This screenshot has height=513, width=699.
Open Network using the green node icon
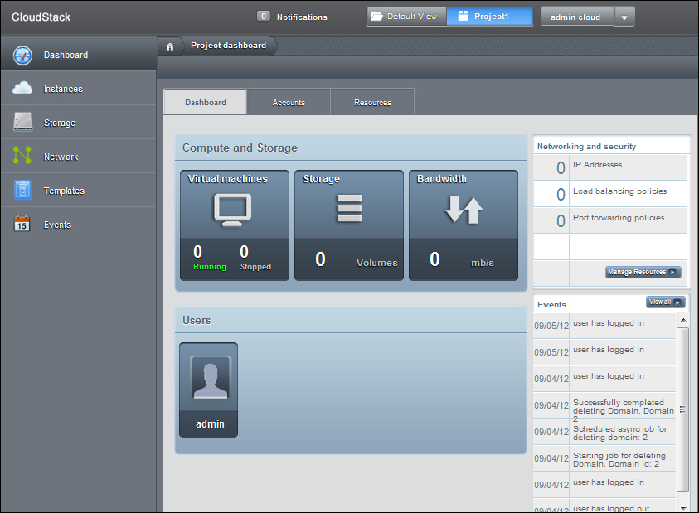click(x=22, y=156)
